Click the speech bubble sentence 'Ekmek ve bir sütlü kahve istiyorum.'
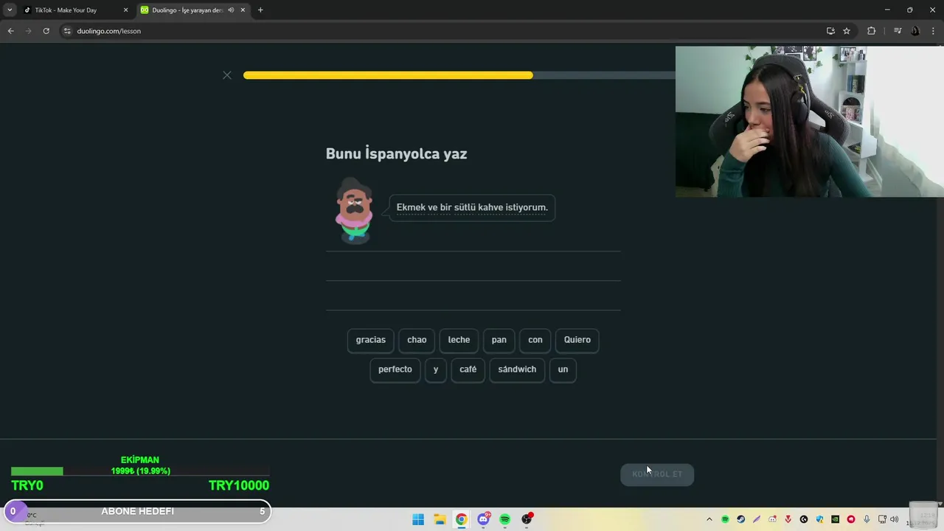Viewport: 944px width, 531px height. [x=472, y=207]
